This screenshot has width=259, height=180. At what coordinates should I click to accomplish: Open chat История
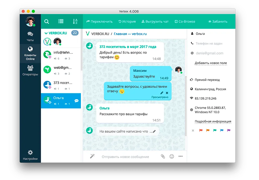tap(127, 22)
